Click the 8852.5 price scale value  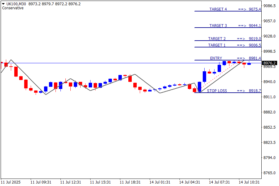pyautogui.click(x=269, y=127)
